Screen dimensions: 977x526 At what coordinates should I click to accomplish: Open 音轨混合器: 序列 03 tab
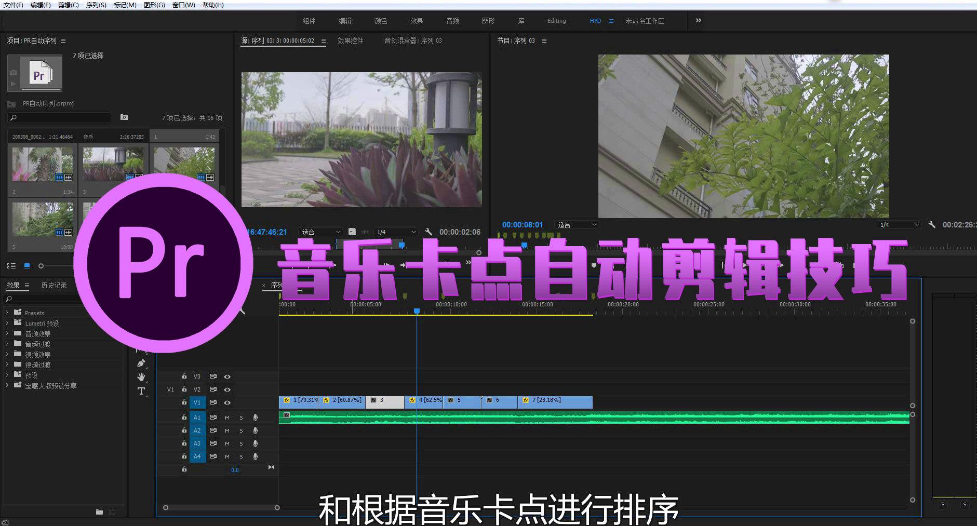click(x=413, y=41)
